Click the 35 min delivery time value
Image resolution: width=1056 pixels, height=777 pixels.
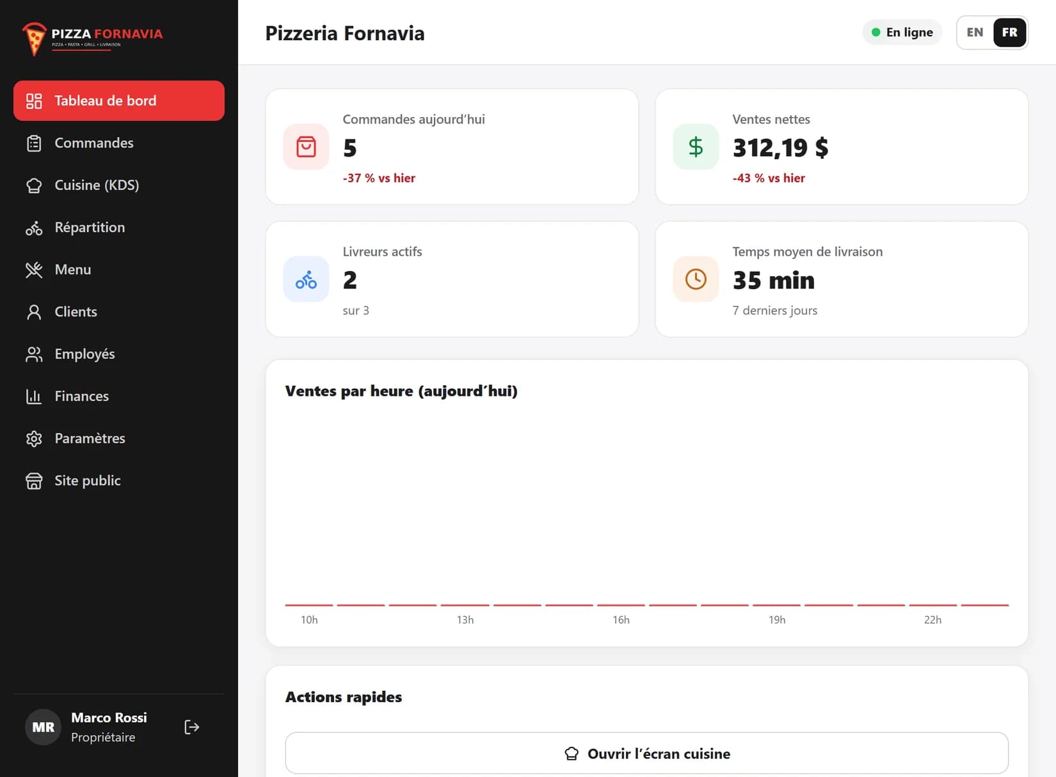[774, 280]
